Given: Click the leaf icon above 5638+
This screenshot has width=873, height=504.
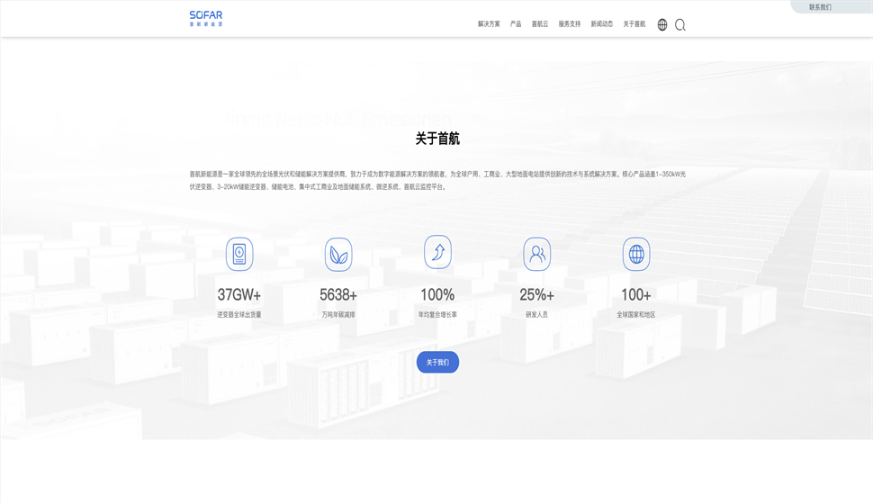Looking at the screenshot, I should (x=338, y=255).
